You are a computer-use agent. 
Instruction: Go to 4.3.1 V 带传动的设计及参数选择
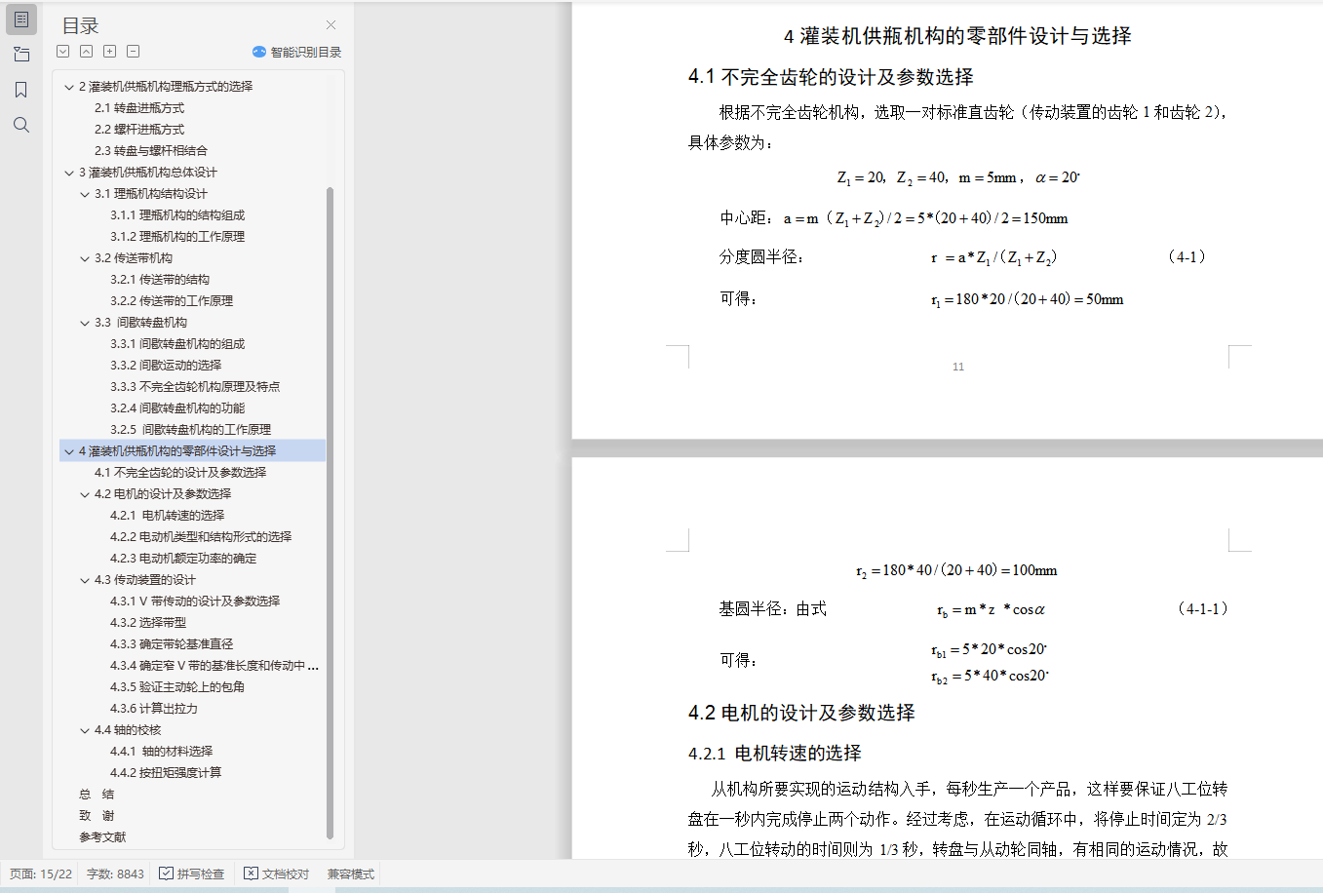pyautogui.click(x=195, y=602)
